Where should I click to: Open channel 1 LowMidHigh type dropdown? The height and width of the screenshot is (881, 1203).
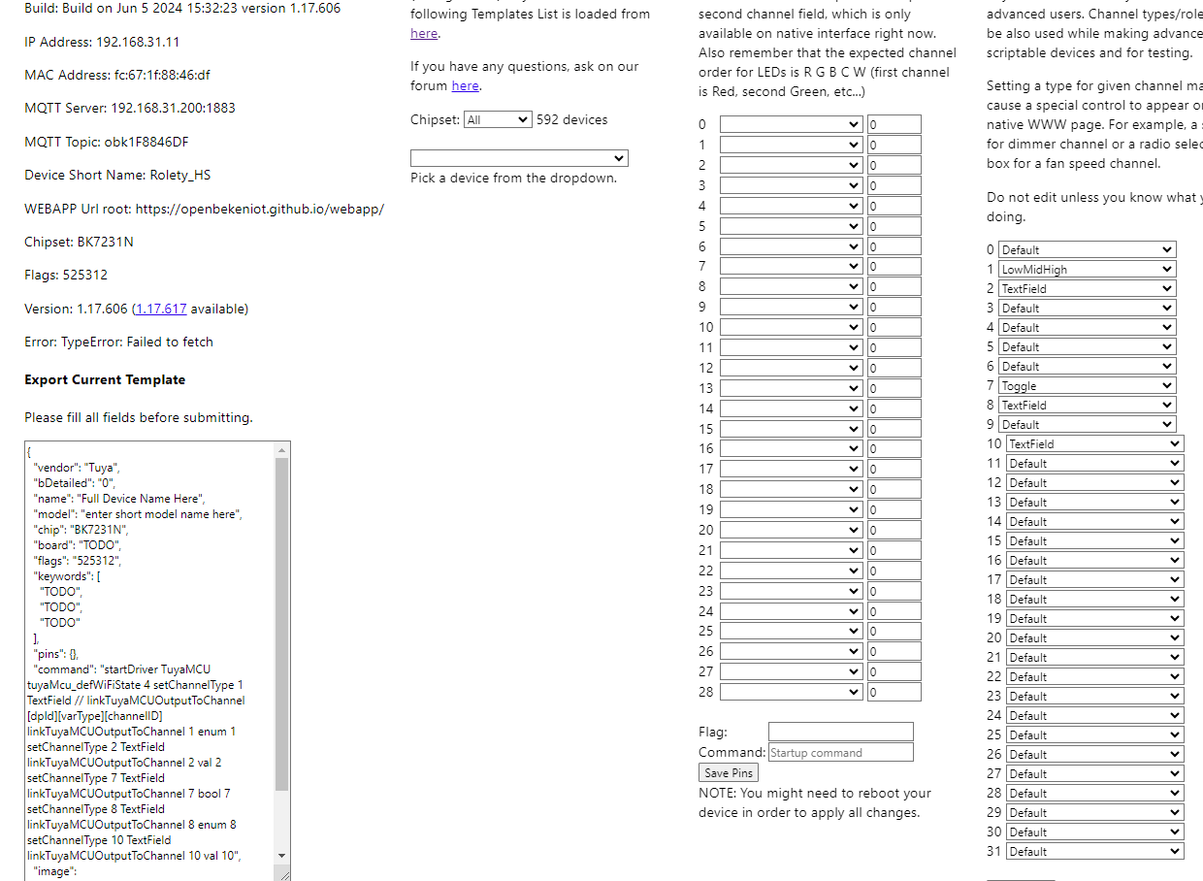[x=1088, y=269]
